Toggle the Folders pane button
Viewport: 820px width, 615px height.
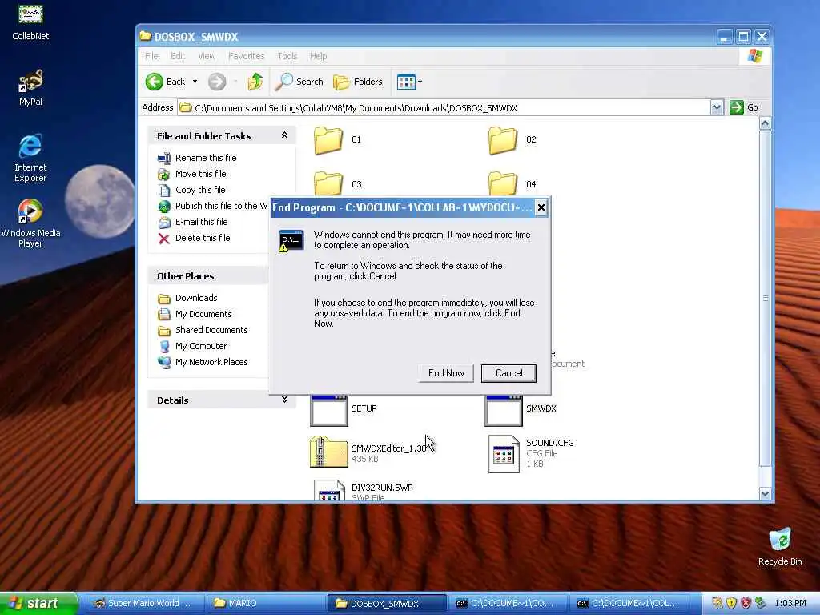[x=358, y=82]
